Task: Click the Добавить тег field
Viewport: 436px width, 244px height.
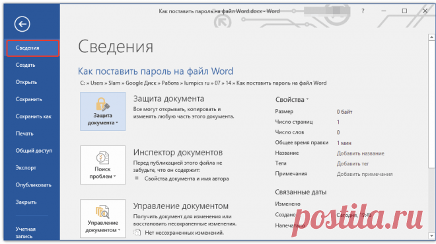Action: click(x=353, y=163)
